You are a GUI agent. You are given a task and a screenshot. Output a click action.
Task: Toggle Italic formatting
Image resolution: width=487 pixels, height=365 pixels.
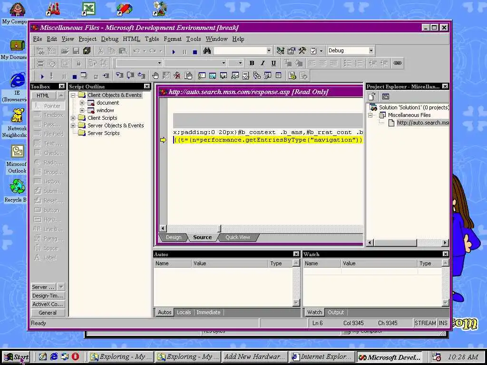[x=263, y=63]
